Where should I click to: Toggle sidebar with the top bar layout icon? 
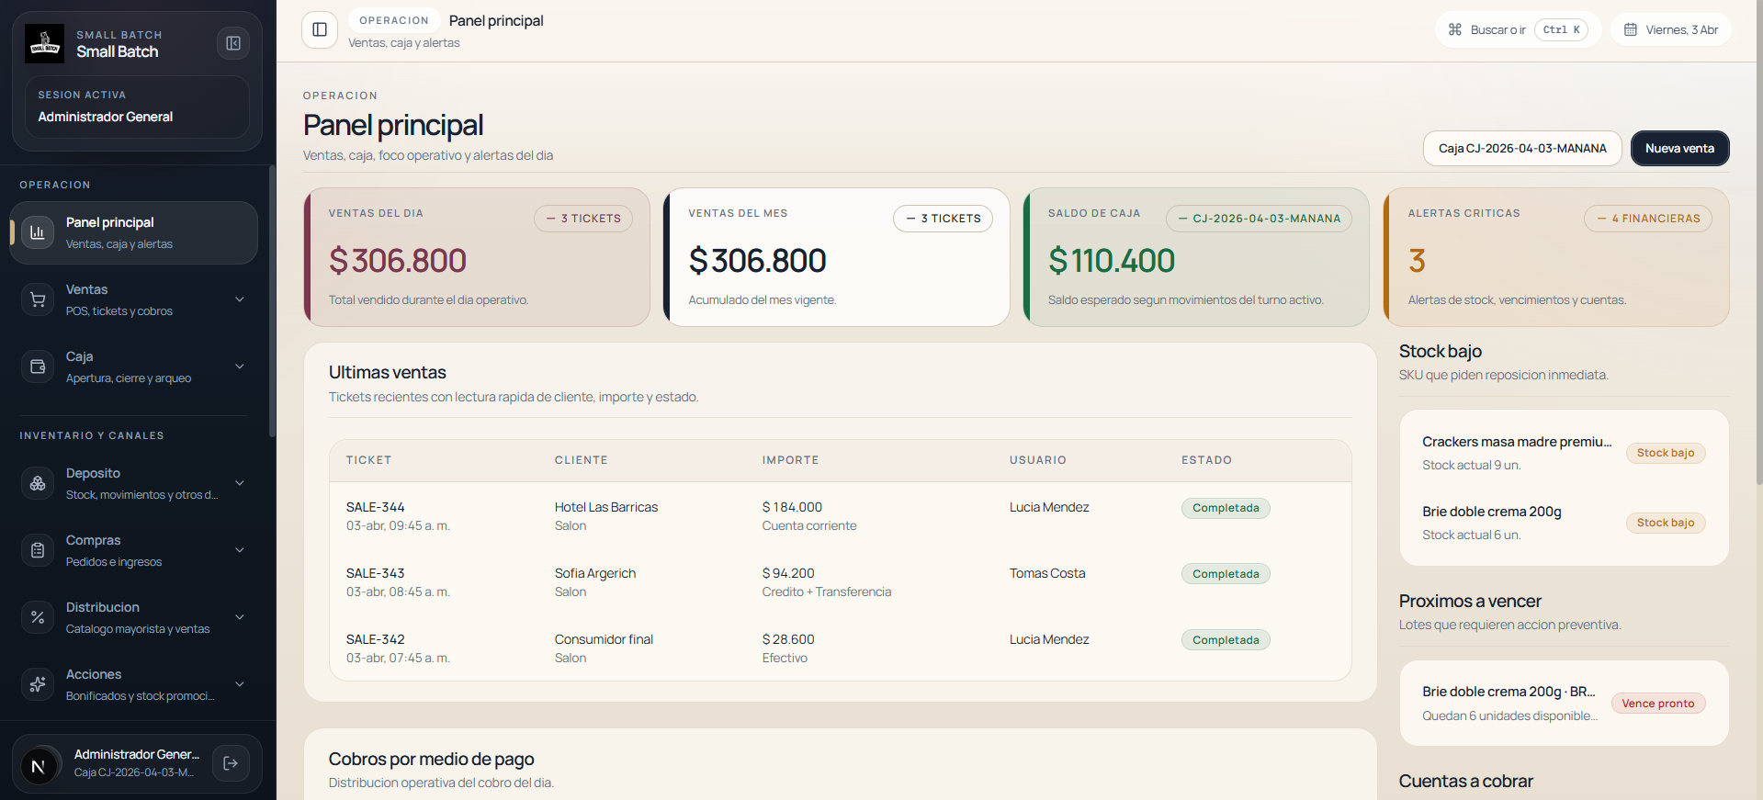[320, 29]
